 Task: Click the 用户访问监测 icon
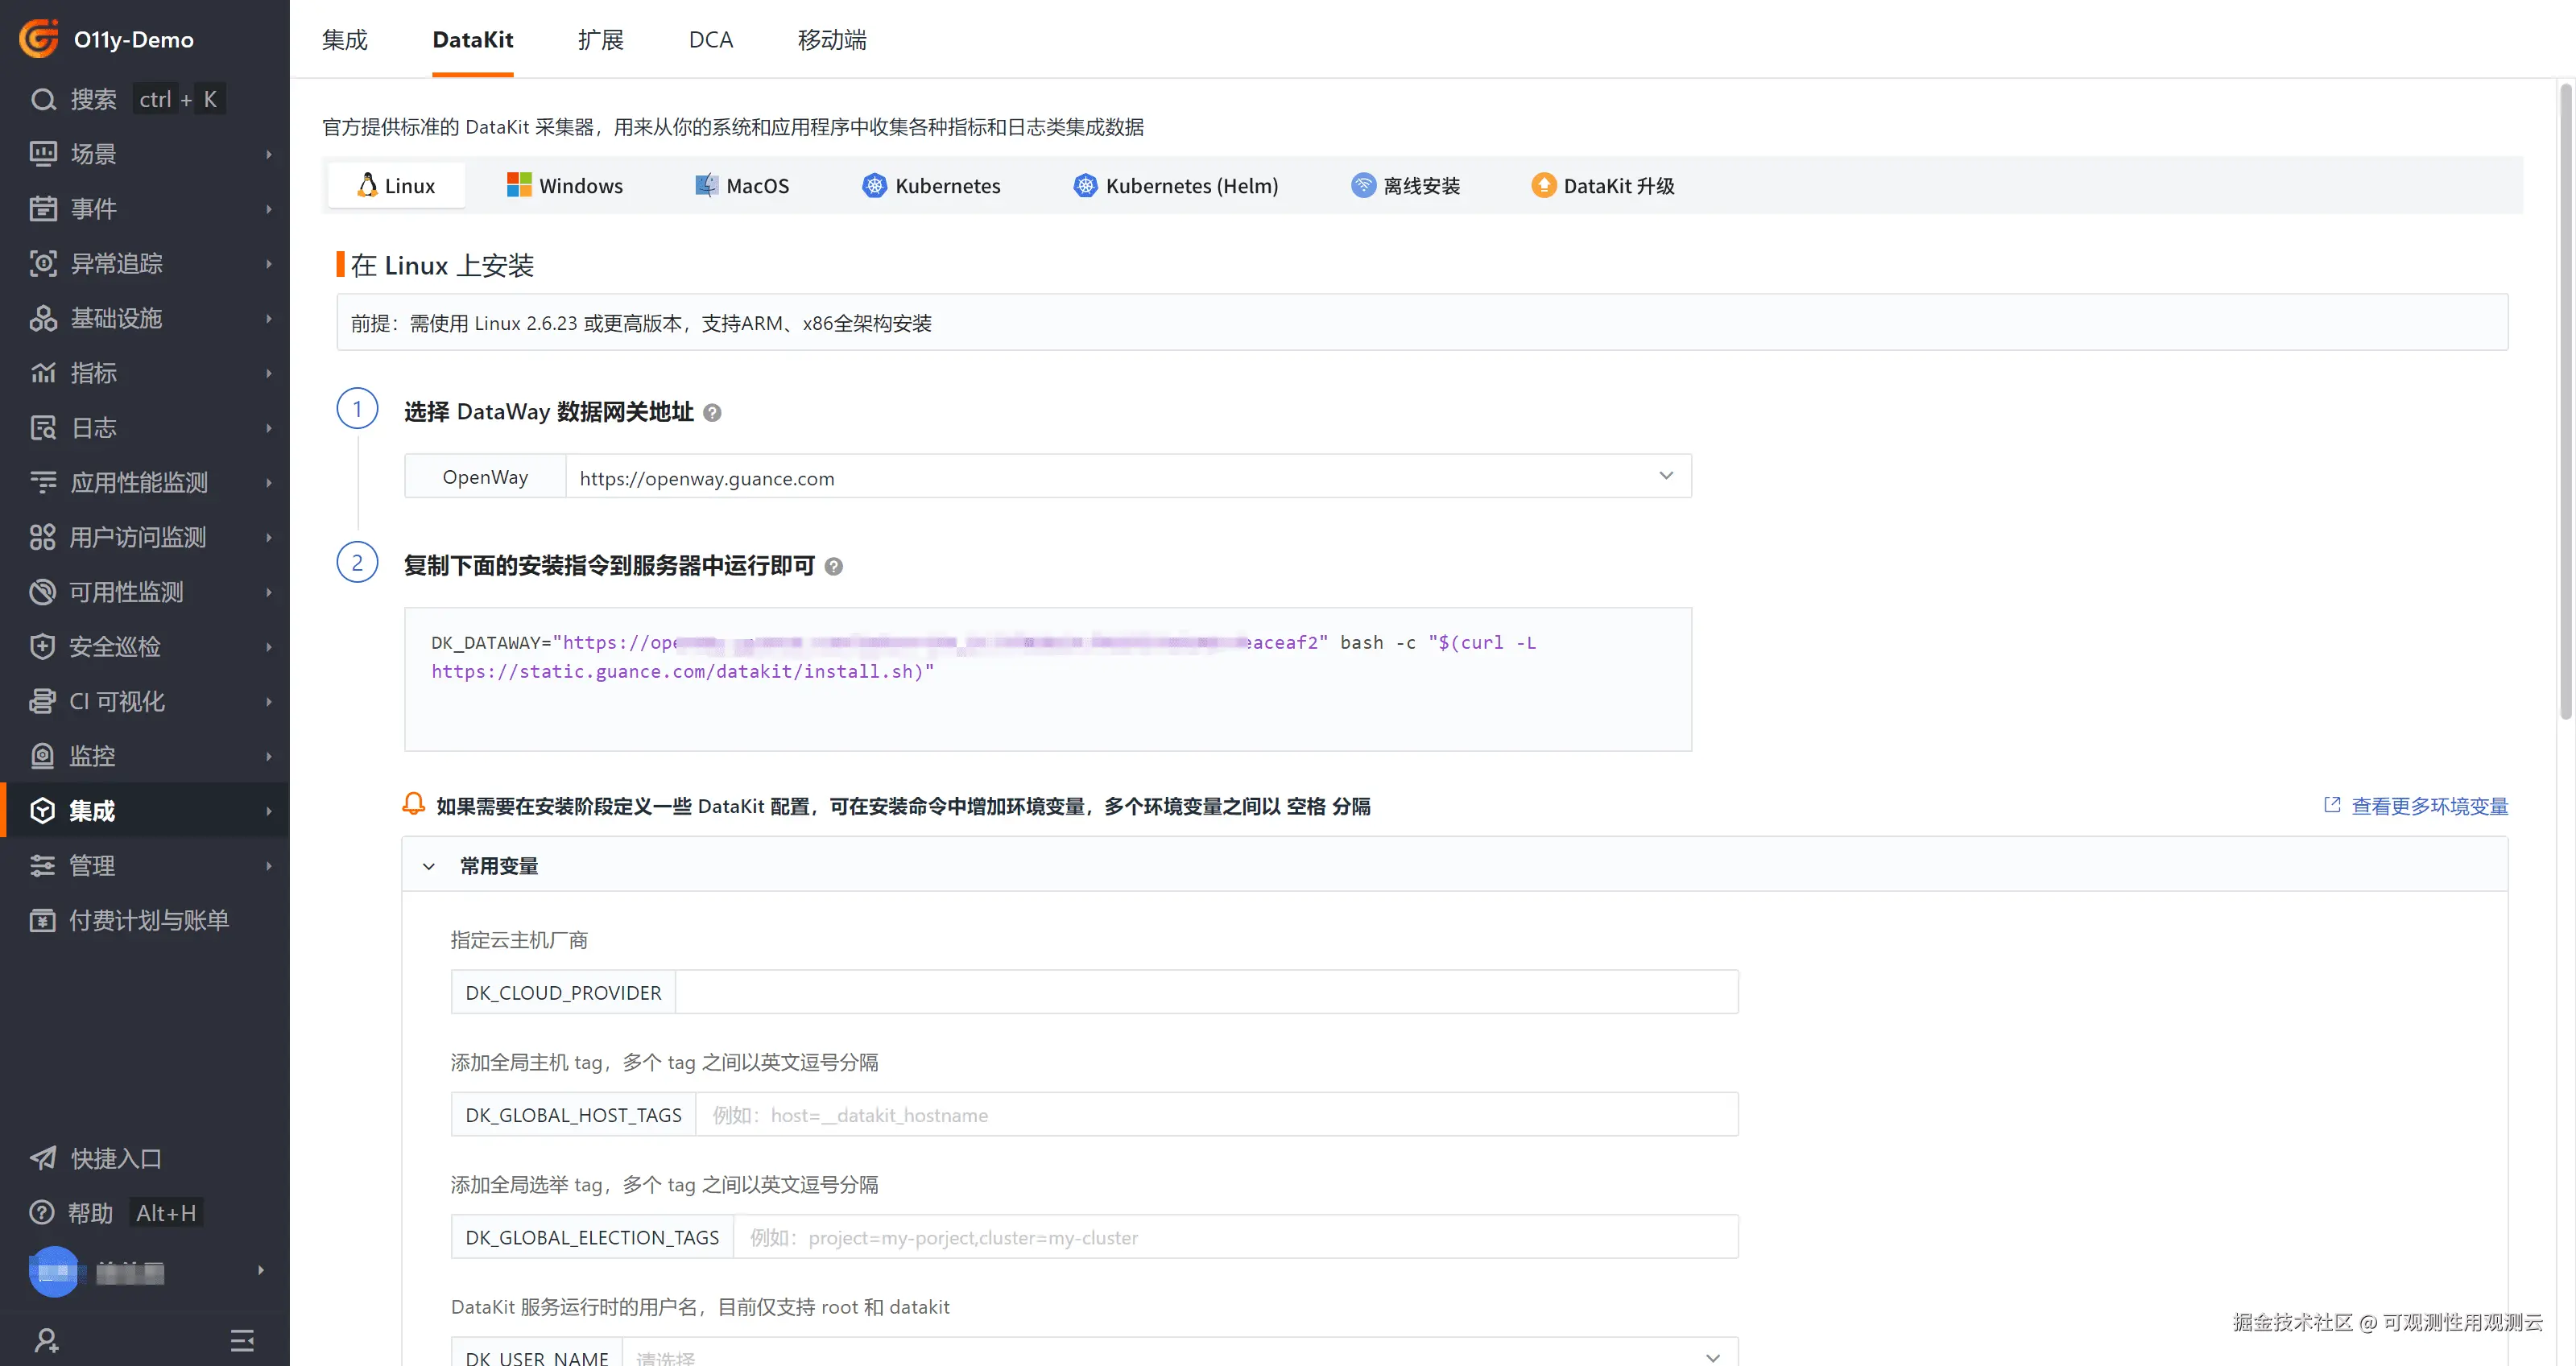pyautogui.click(x=42, y=538)
